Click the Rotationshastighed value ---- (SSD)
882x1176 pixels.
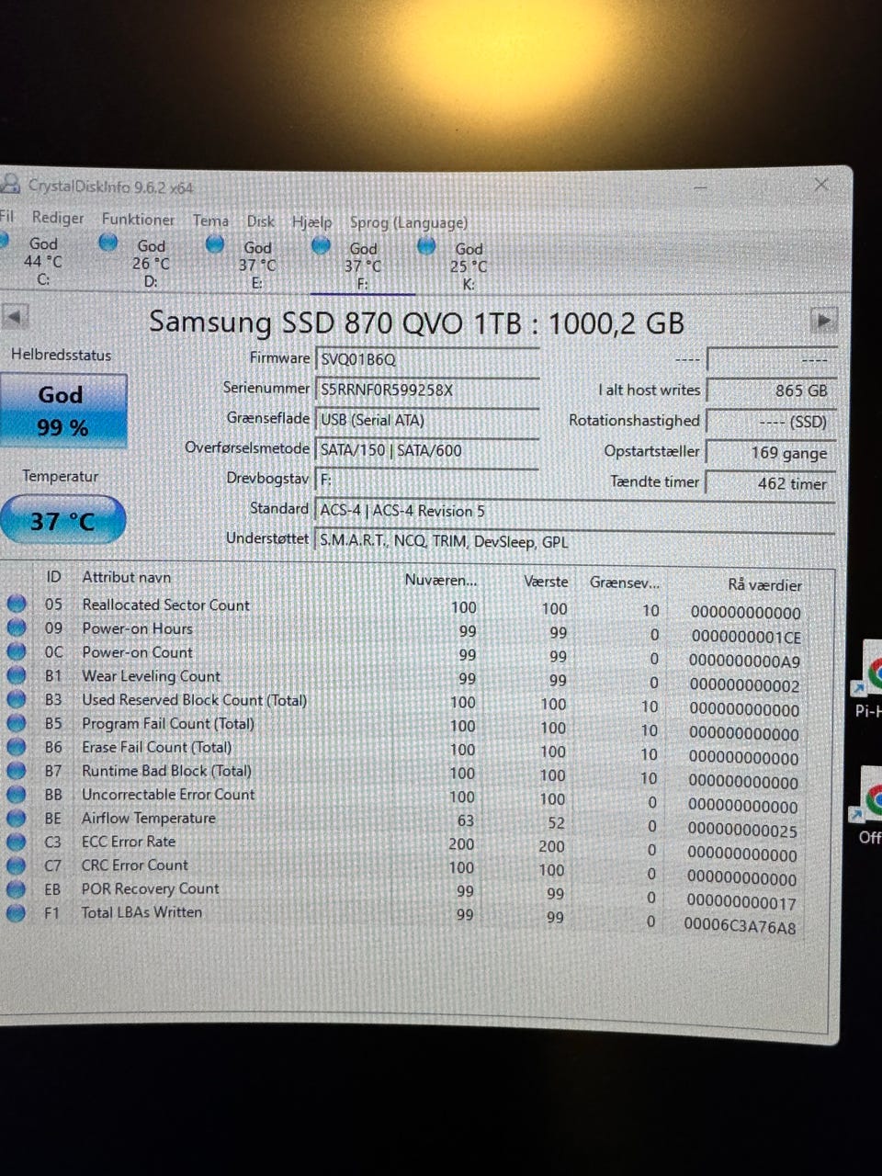coord(771,422)
